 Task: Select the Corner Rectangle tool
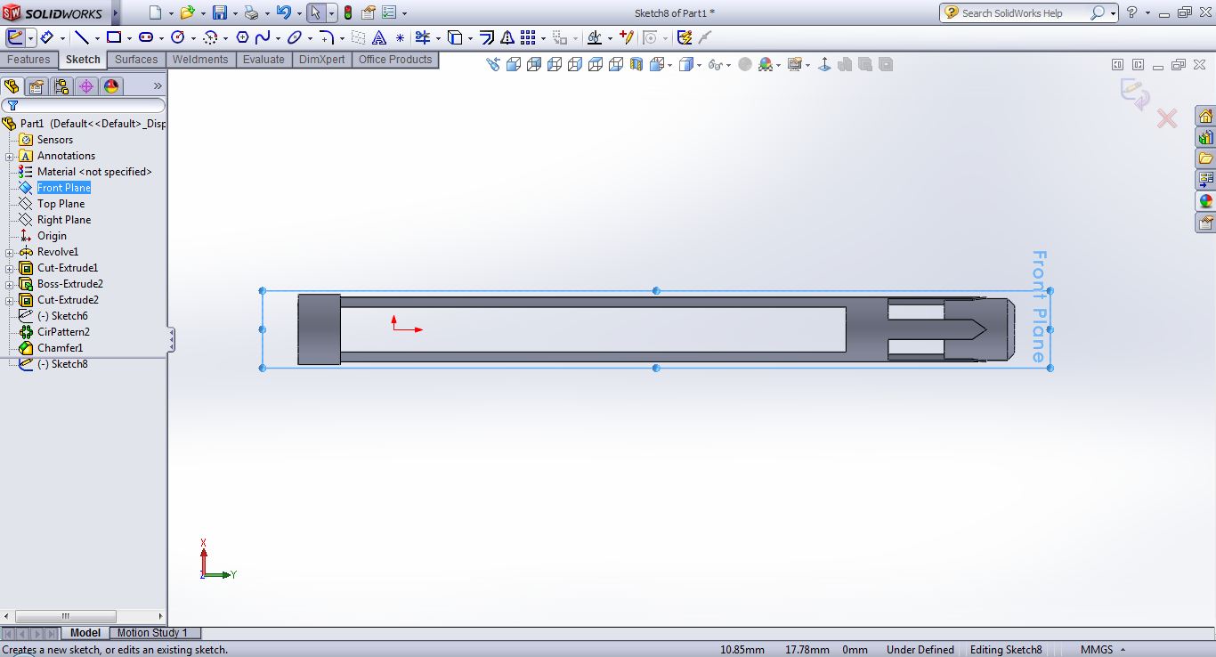pos(113,37)
